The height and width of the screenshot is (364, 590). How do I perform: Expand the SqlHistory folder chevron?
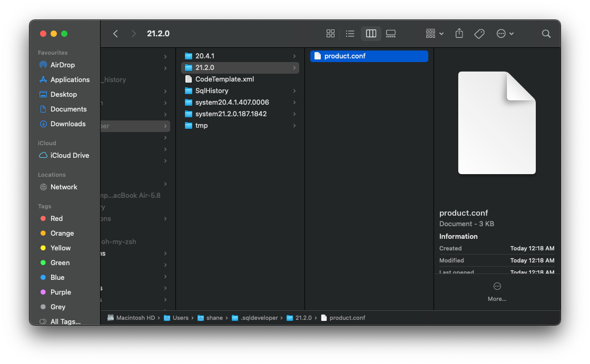(x=294, y=91)
